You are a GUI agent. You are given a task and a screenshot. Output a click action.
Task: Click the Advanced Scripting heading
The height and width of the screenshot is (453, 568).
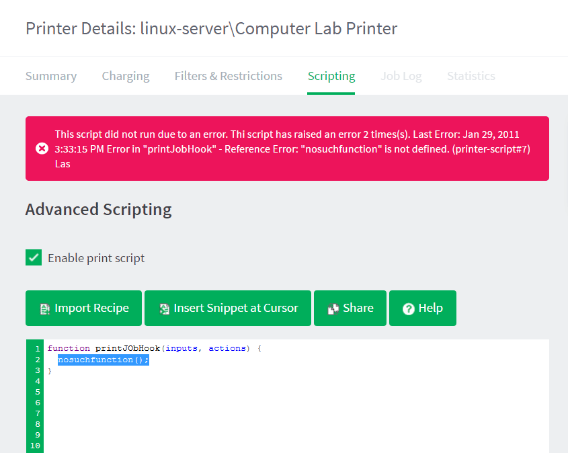click(x=99, y=210)
